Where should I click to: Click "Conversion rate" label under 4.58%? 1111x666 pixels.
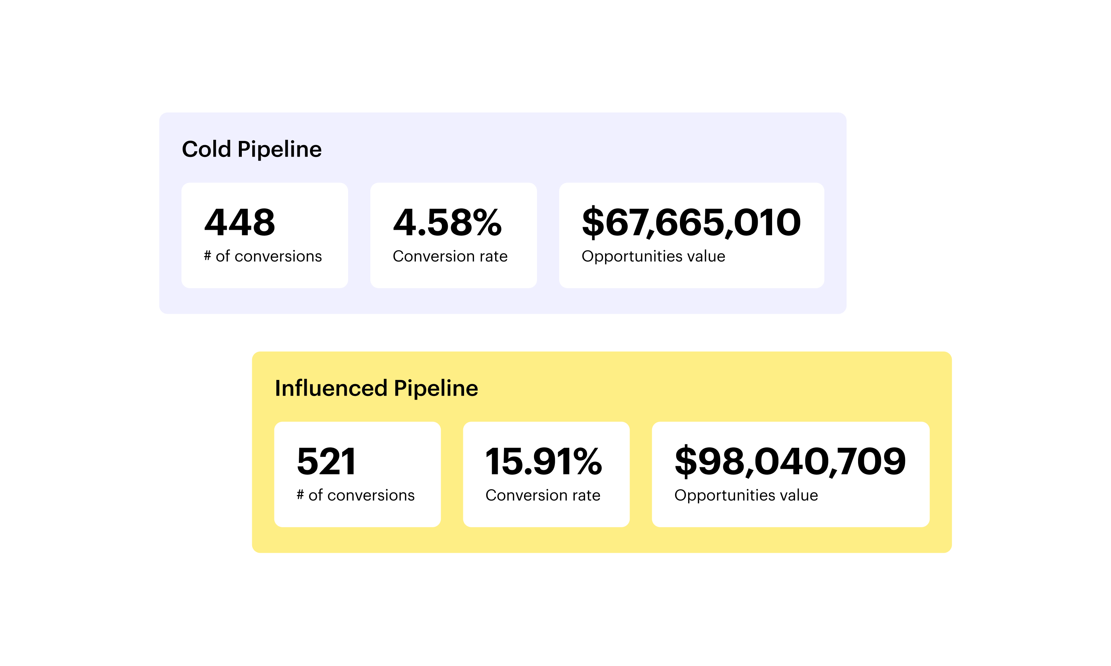click(x=450, y=256)
